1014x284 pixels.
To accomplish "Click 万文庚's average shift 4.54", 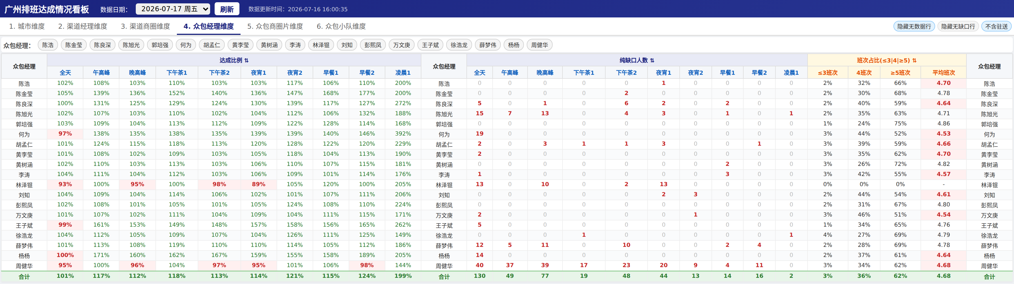I will pyautogui.click(x=944, y=215).
